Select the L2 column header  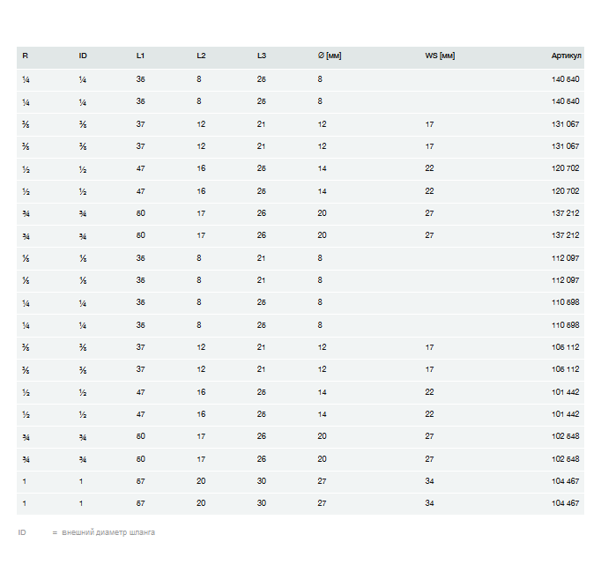click(201, 56)
